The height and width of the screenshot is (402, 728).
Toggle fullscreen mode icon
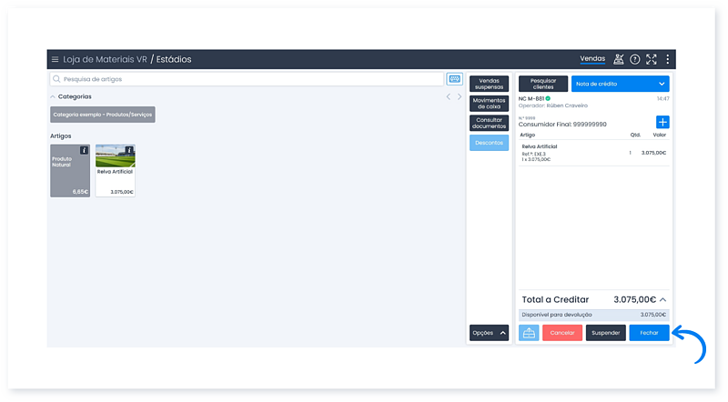coord(651,59)
